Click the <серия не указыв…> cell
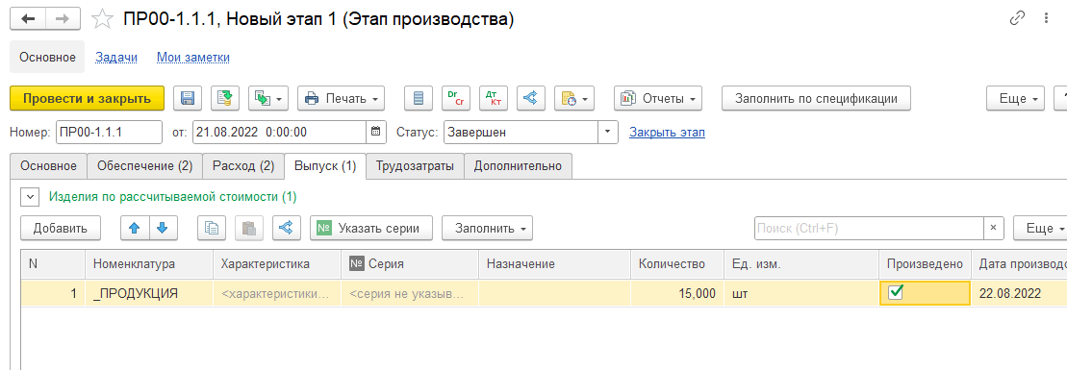The image size is (1067, 370). pyautogui.click(x=410, y=294)
